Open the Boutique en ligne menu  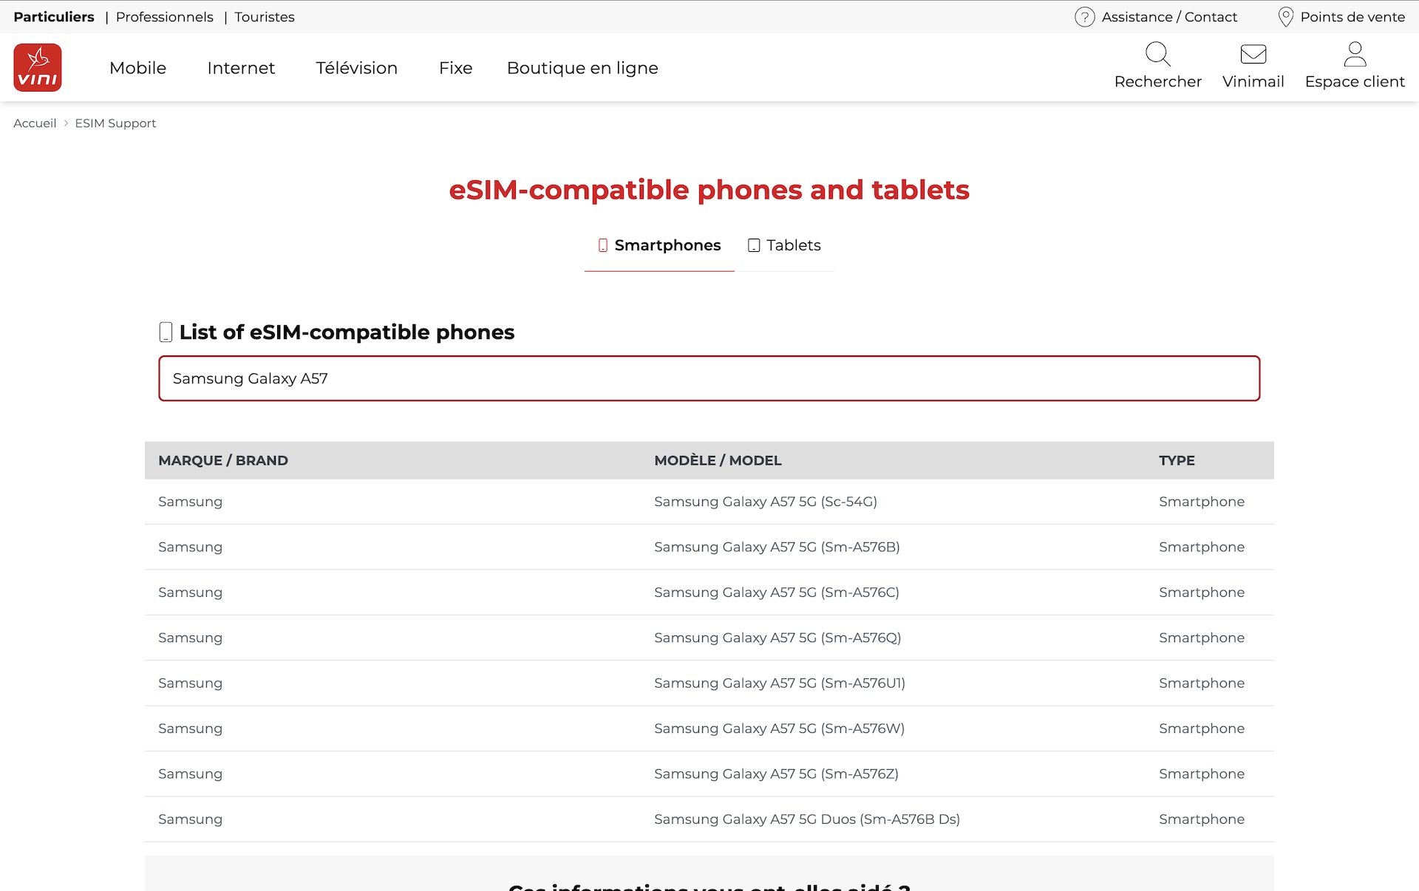[x=582, y=68]
